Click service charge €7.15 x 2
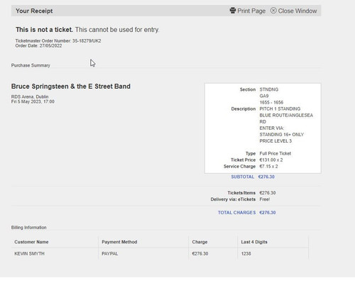Image resolution: width=355 pixels, height=281 pixels. 268,166
